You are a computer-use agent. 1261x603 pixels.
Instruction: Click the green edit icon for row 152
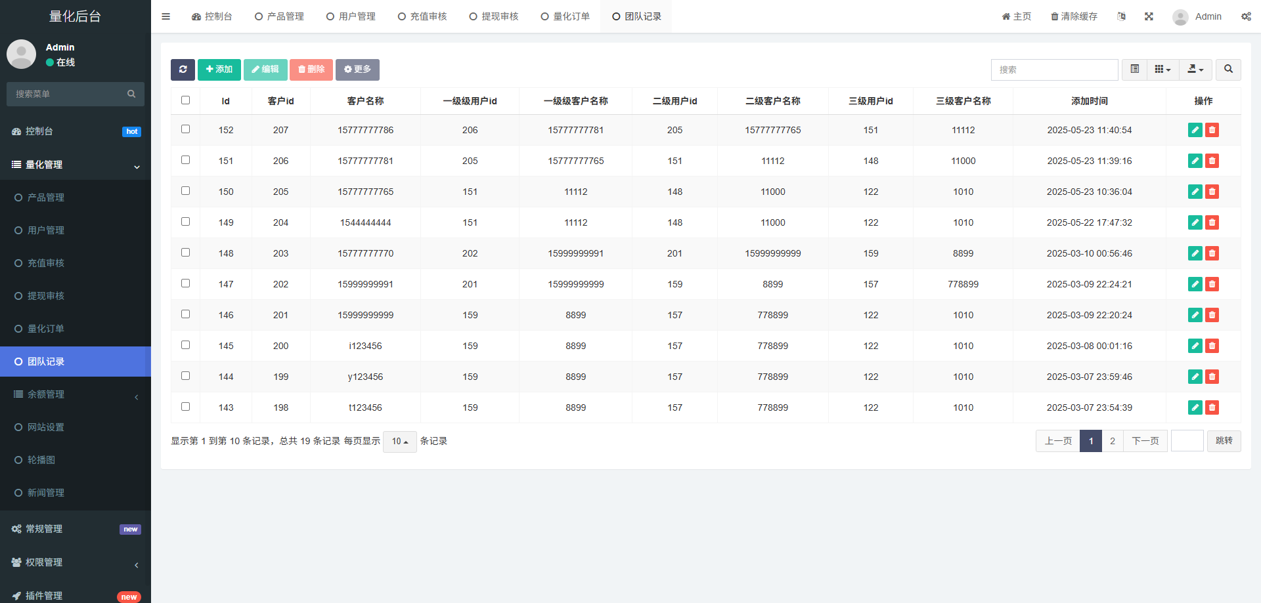[x=1195, y=130]
